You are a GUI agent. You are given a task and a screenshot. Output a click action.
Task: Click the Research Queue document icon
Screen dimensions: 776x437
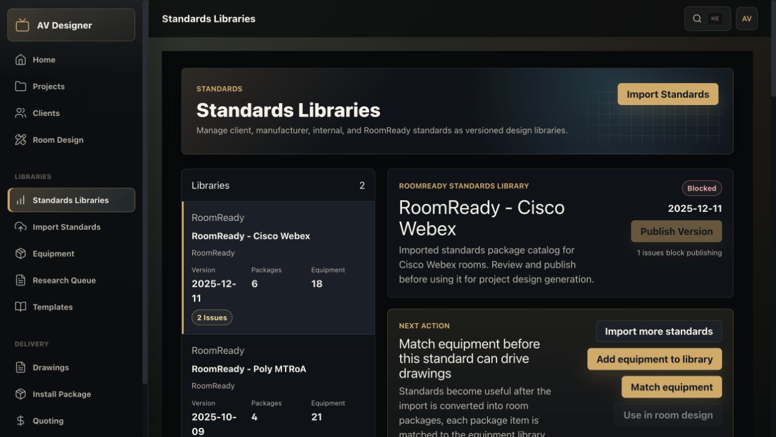tap(21, 280)
